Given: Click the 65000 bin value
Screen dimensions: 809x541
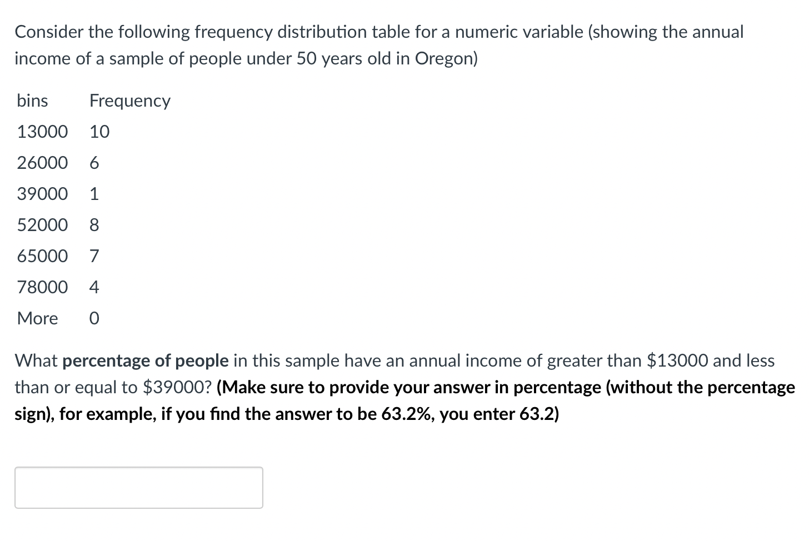Looking at the screenshot, I should tap(42, 256).
